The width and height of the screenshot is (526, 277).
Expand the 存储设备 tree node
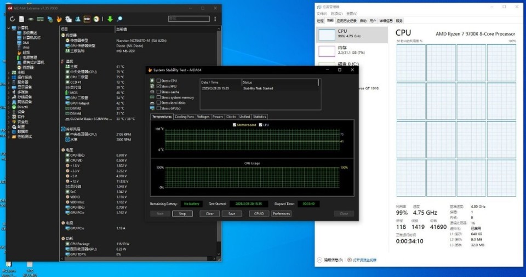[x=9, y=97]
